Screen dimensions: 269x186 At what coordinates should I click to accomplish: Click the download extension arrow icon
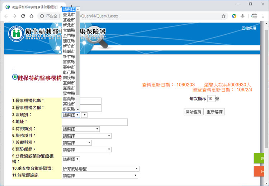click(x=242, y=16)
